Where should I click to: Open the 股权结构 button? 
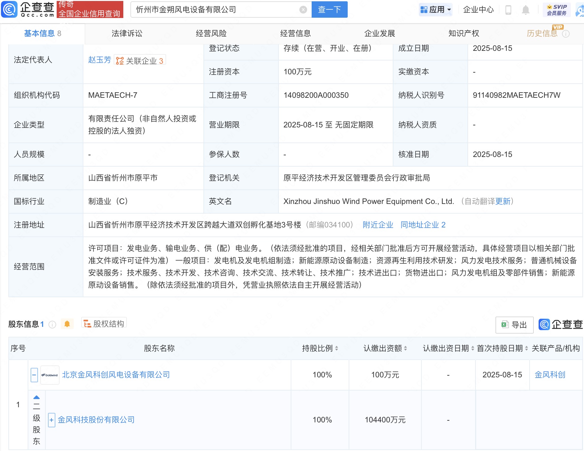click(104, 324)
